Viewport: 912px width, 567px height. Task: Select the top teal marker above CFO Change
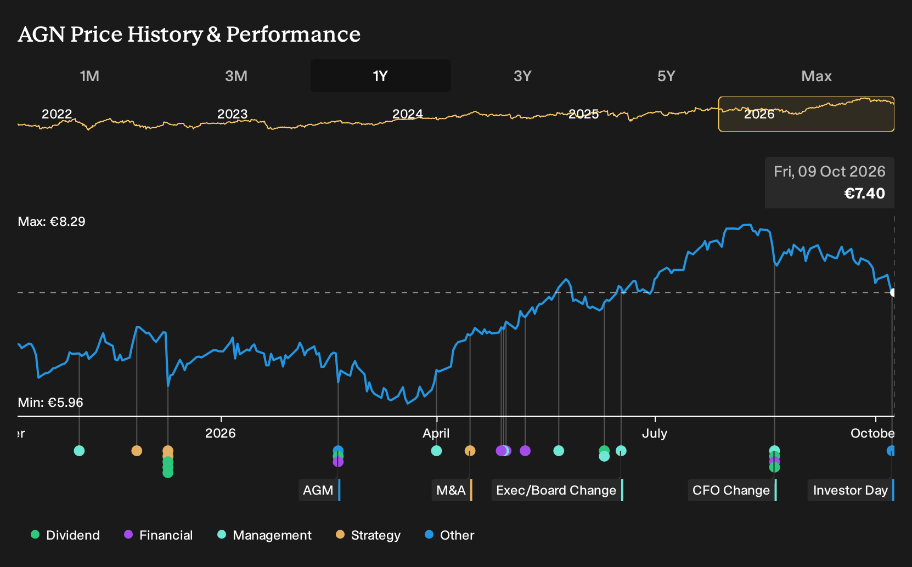(x=774, y=450)
